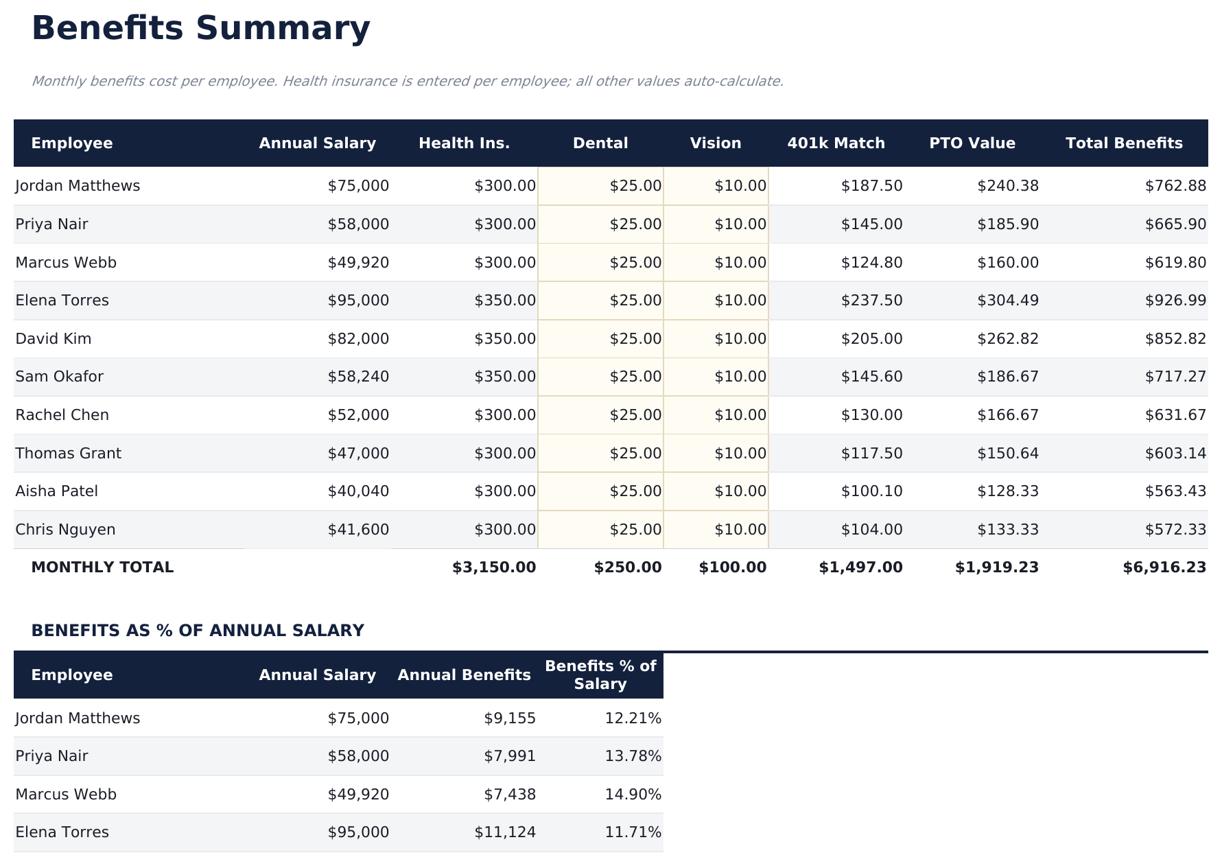Select the Total Benefits column header

[x=1125, y=143]
